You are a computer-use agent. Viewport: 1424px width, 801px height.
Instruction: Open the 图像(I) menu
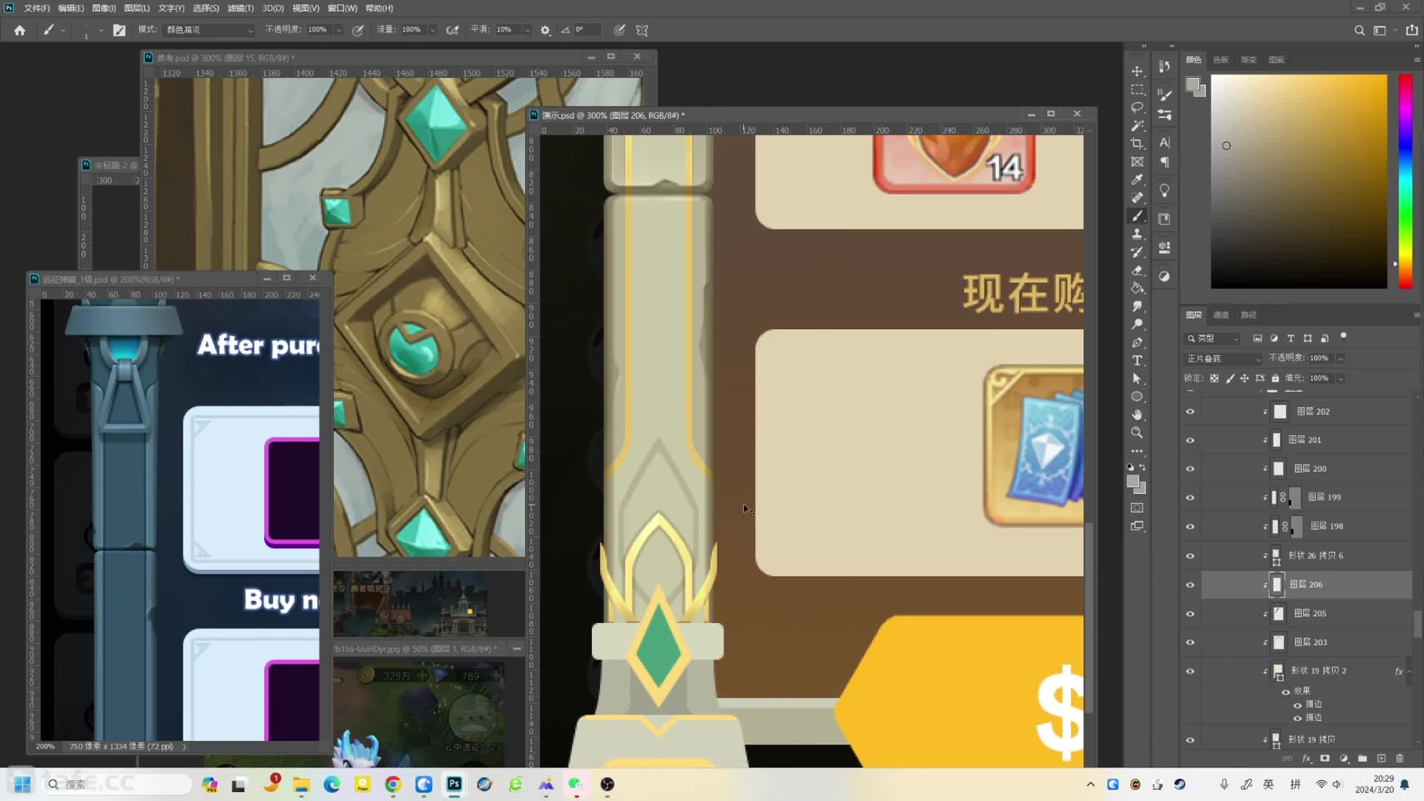(104, 8)
